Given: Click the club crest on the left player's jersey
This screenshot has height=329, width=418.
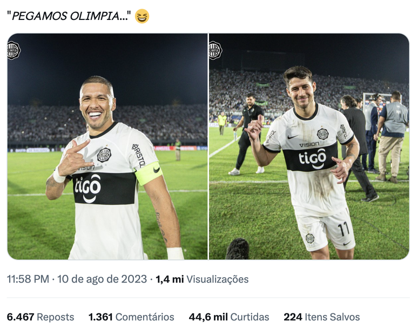Looking at the screenshot, I should pyautogui.click(x=104, y=155).
